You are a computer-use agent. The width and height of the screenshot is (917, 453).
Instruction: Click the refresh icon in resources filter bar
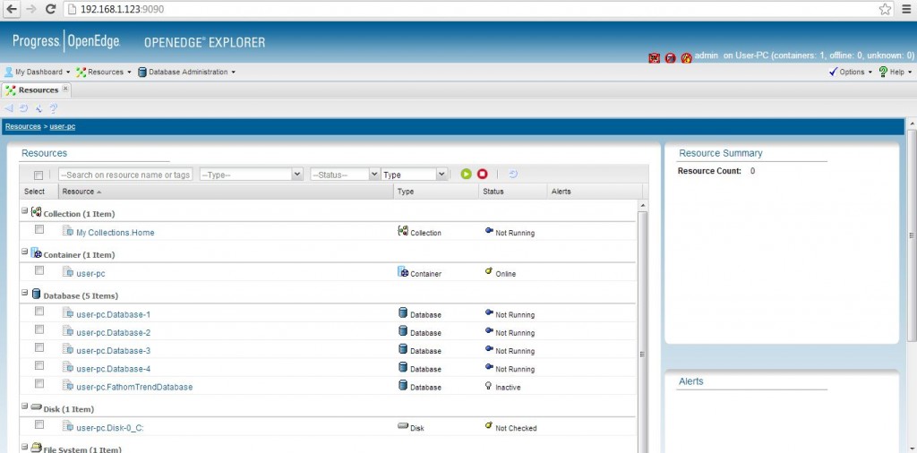tap(513, 175)
